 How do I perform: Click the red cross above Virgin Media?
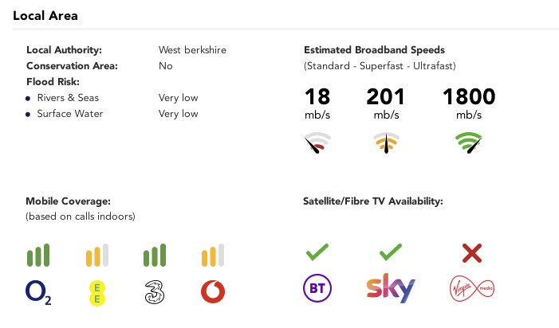(472, 253)
